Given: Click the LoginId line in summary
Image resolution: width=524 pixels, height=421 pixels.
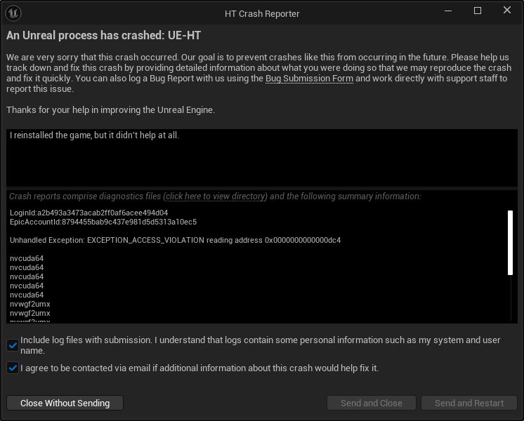Looking at the screenshot, I should point(89,213).
